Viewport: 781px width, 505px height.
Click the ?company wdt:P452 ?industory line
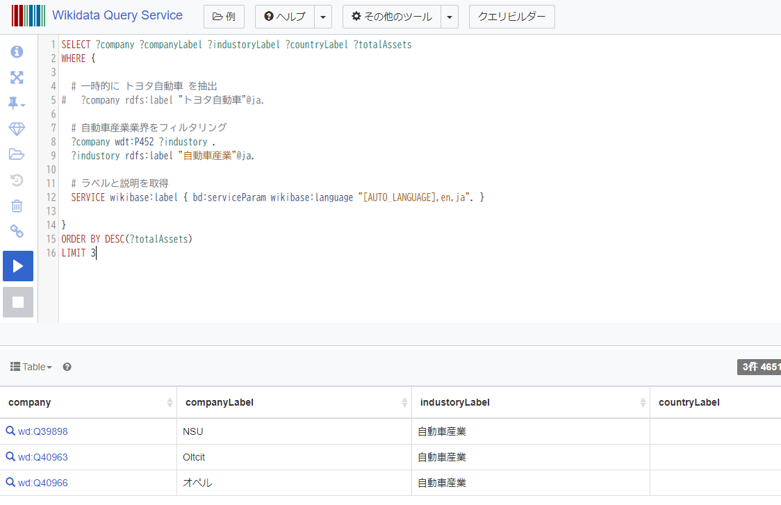143,142
